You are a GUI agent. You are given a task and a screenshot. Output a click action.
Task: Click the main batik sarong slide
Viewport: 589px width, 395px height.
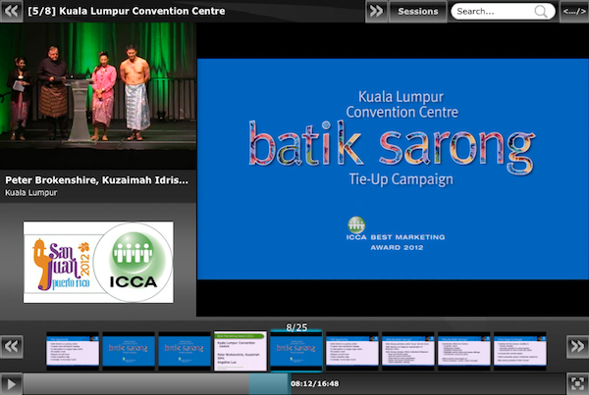coord(393,169)
